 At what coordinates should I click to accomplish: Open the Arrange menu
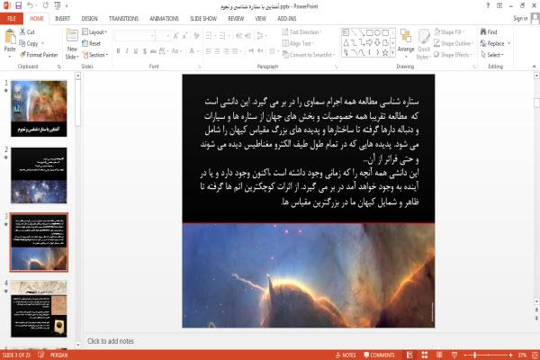click(x=406, y=44)
